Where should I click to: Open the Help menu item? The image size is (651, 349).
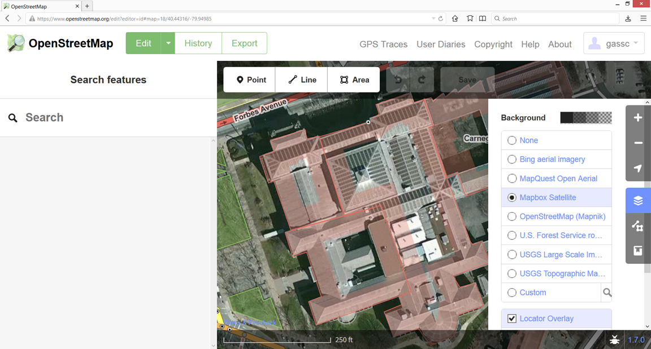[530, 45]
